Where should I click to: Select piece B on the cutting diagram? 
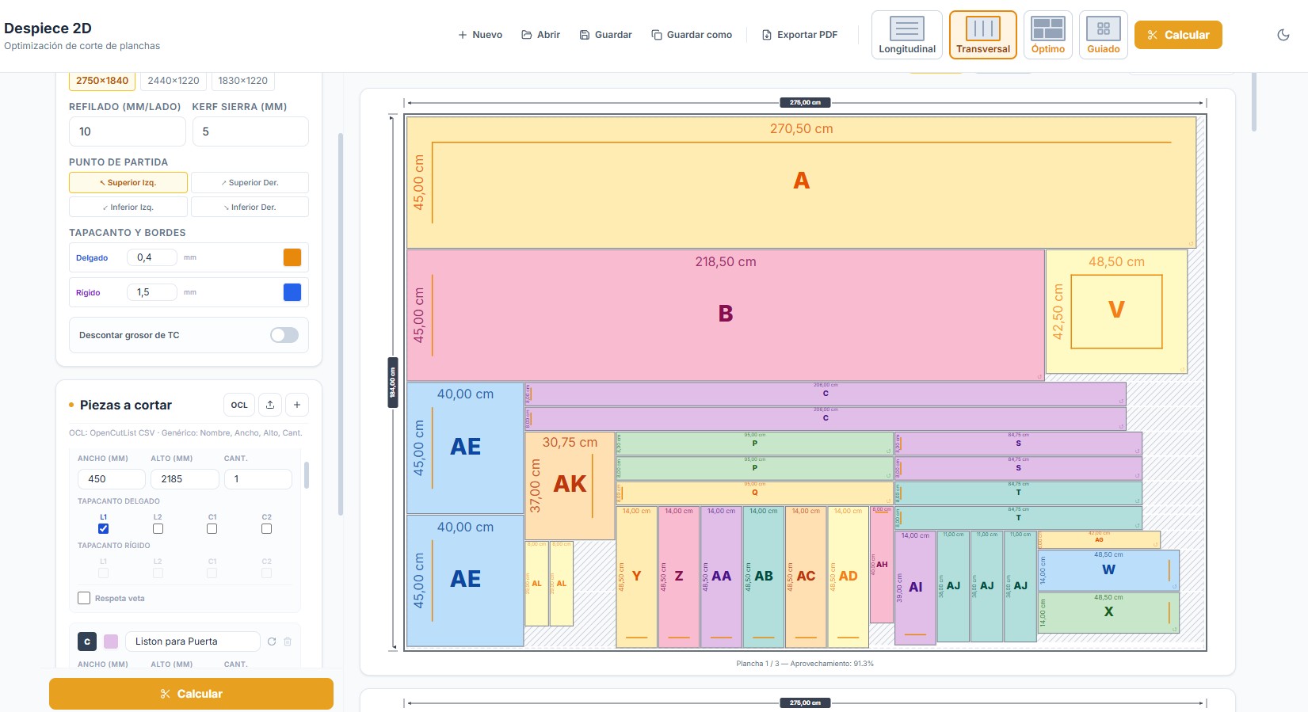726,314
